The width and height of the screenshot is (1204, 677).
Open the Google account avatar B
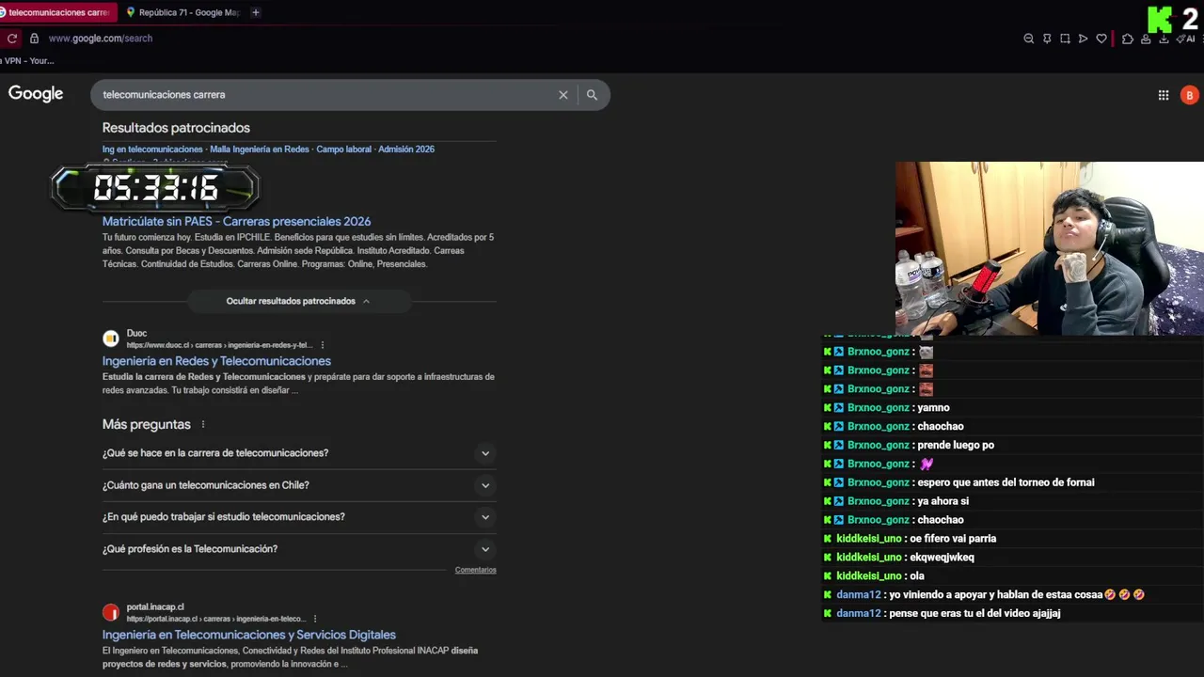click(1190, 95)
